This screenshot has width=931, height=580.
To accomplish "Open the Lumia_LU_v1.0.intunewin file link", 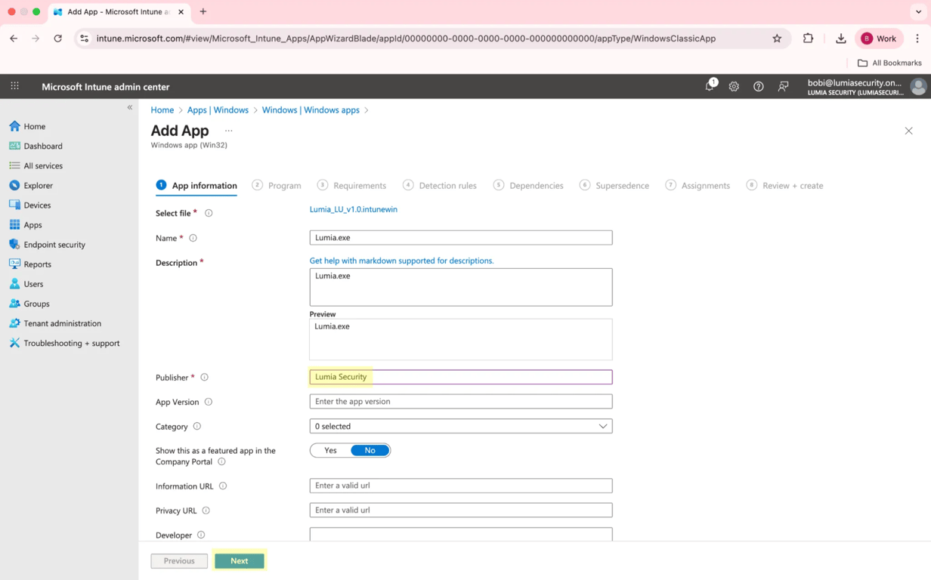I will 353,209.
